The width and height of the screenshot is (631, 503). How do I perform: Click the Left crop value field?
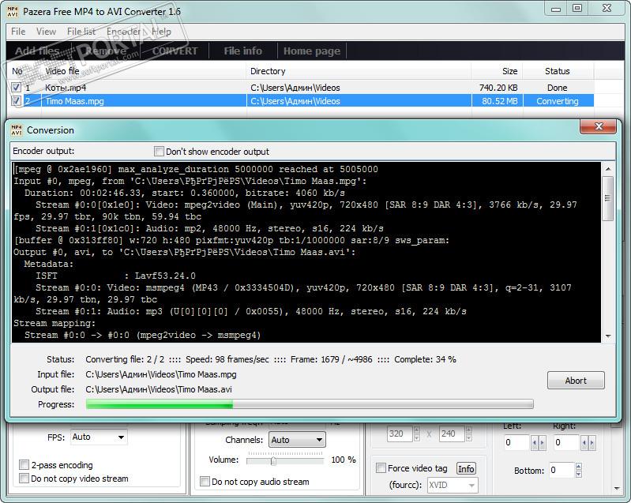[517, 442]
